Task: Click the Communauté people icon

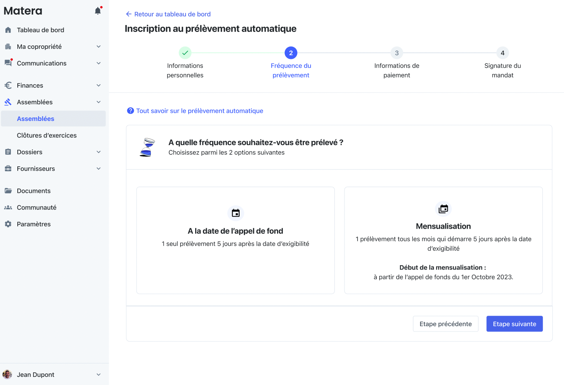Action: coord(8,208)
